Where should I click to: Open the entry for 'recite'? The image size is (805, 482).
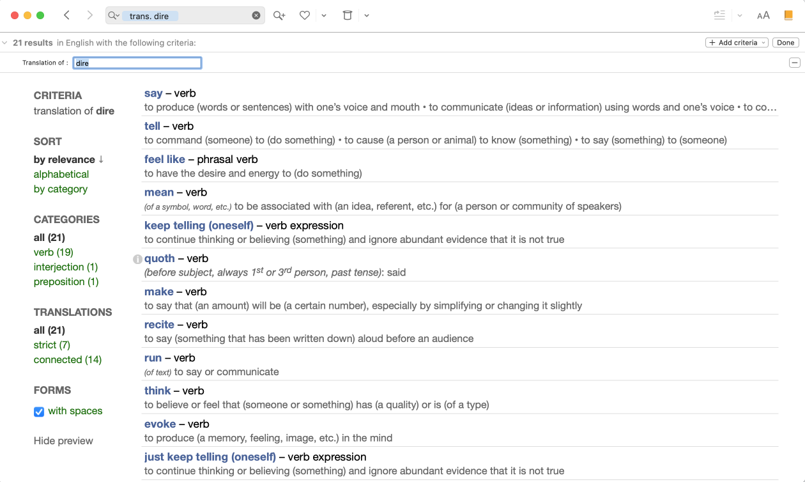tap(159, 325)
